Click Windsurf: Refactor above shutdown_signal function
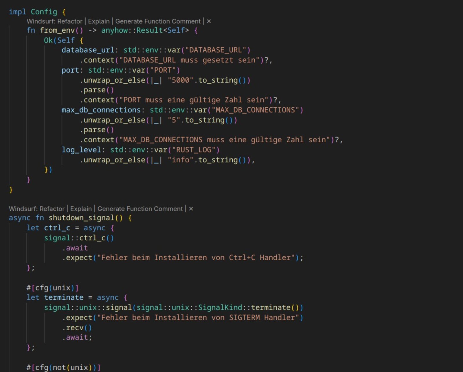 (x=37, y=209)
